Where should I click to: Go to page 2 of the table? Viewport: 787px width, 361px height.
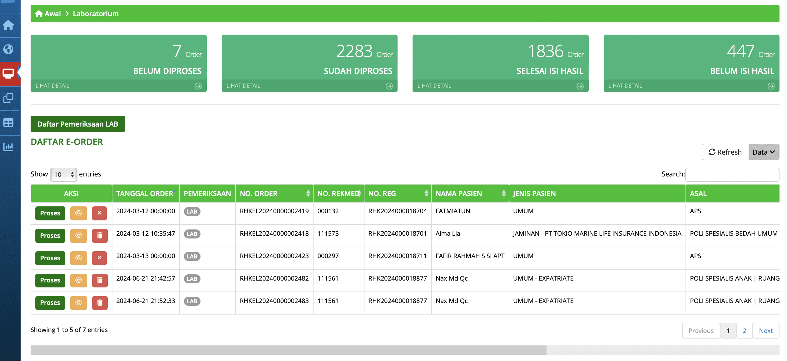[x=744, y=331]
